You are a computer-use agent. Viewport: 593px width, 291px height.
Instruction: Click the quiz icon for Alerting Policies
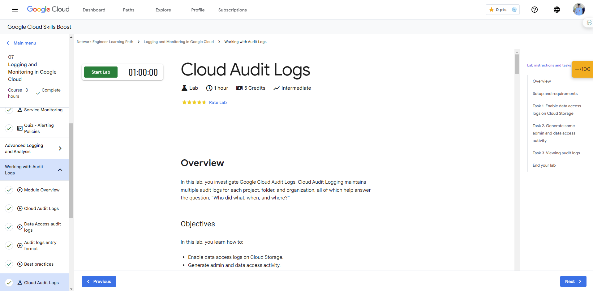pyautogui.click(x=20, y=128)
